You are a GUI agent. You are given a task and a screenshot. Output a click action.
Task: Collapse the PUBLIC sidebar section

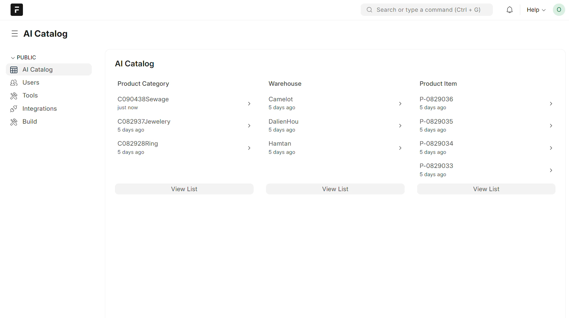[x=13, y=58]
